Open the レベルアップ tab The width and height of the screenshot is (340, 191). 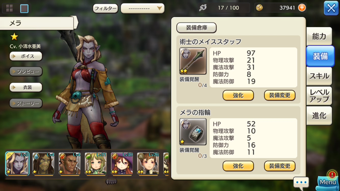(x=319, y=96)
